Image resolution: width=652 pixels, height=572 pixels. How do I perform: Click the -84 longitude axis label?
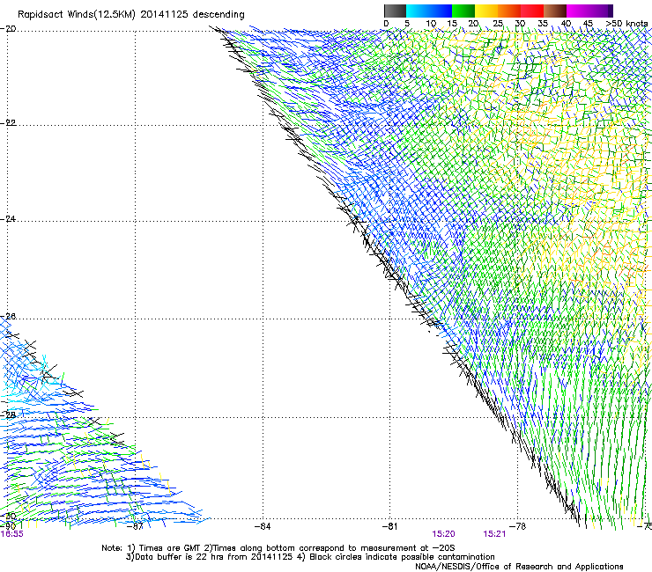[263, 526]
